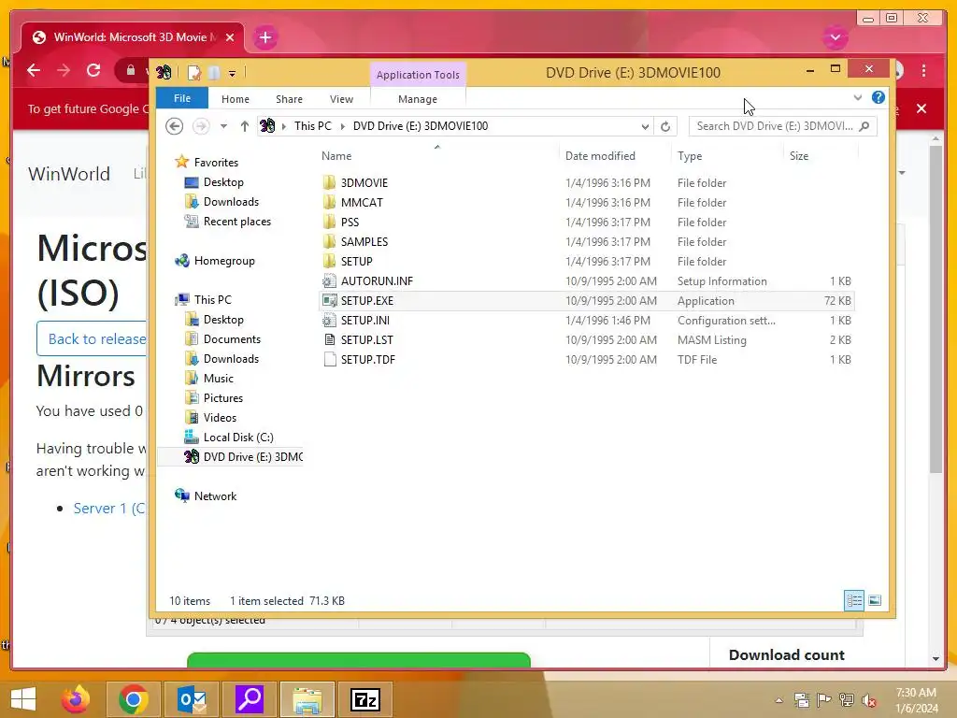Click File Explorer taskbar icon

(x=307, y=699)
